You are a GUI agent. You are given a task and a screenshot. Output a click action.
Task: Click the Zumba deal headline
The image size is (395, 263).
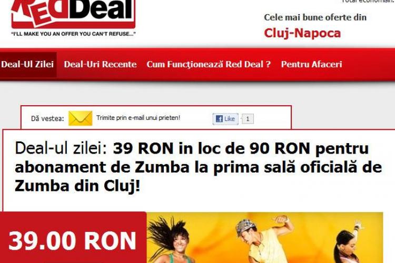click(x=198, y=167)
